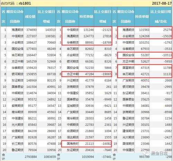The width and height of the screenshot is (173, 161).
Task: Select the value 148969
Action: coord(31,80)
